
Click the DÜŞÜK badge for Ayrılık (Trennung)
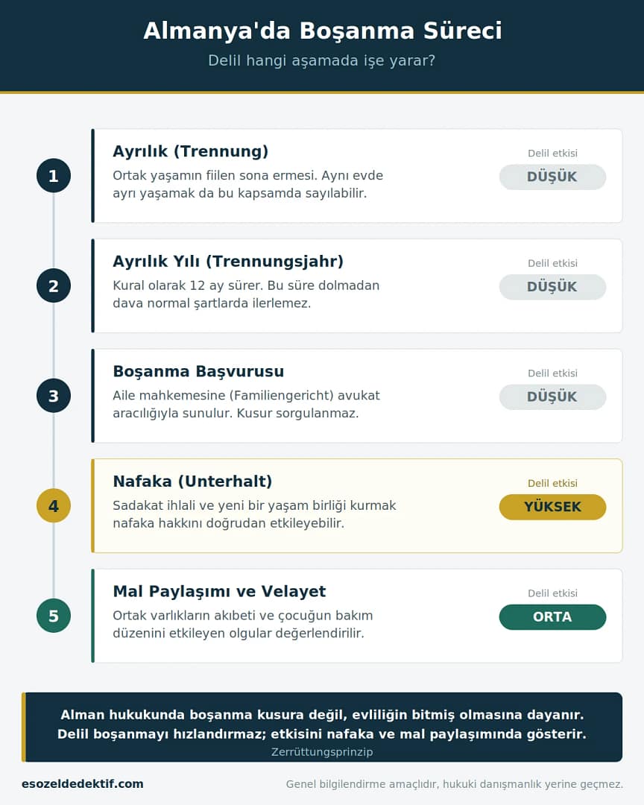click(x=552, y=177)
